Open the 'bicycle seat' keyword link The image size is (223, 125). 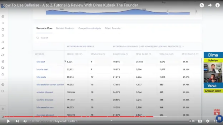[x=42, y=69]
